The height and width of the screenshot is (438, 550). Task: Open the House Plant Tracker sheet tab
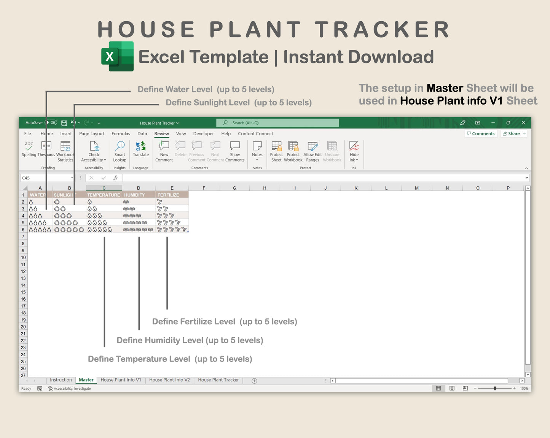click(x=218, y=380)
